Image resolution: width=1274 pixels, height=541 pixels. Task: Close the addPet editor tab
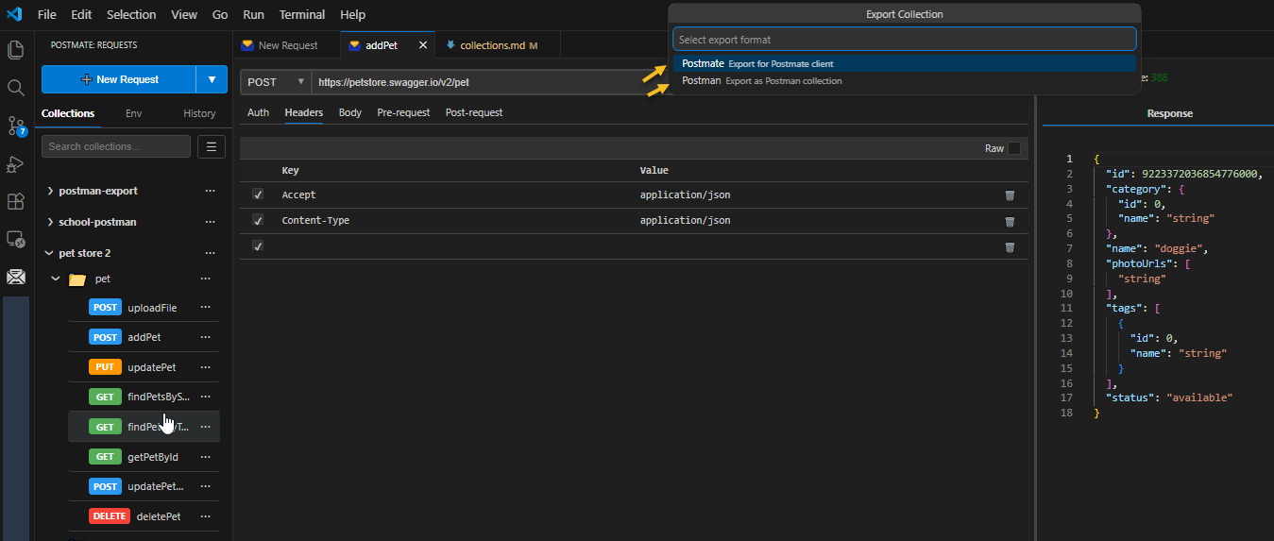coord(423,45)
